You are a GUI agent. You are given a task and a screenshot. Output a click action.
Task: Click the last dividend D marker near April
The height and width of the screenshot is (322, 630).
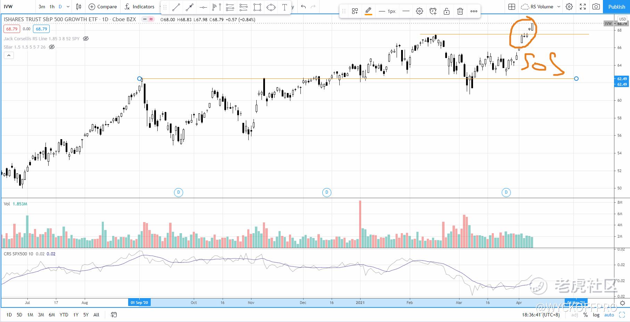tap(506, 192)
